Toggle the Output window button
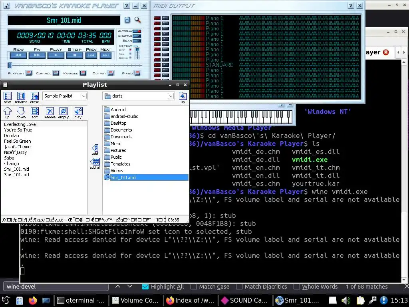The height and width of the screenshot is (307, 409). tap(111, 73)
